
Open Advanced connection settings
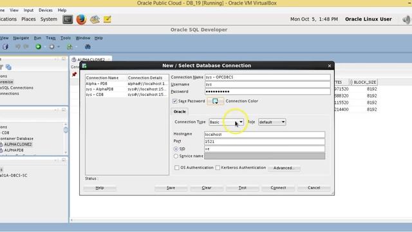284,168
